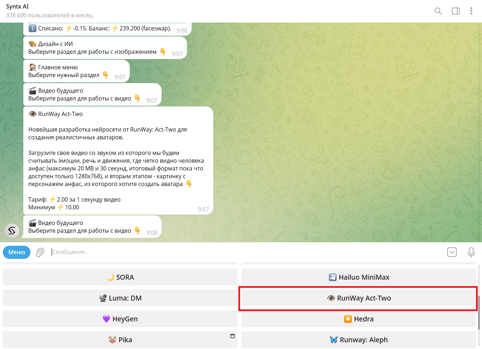Open the three-dot more options menu

pyautogui.click(x=471, y=11)
